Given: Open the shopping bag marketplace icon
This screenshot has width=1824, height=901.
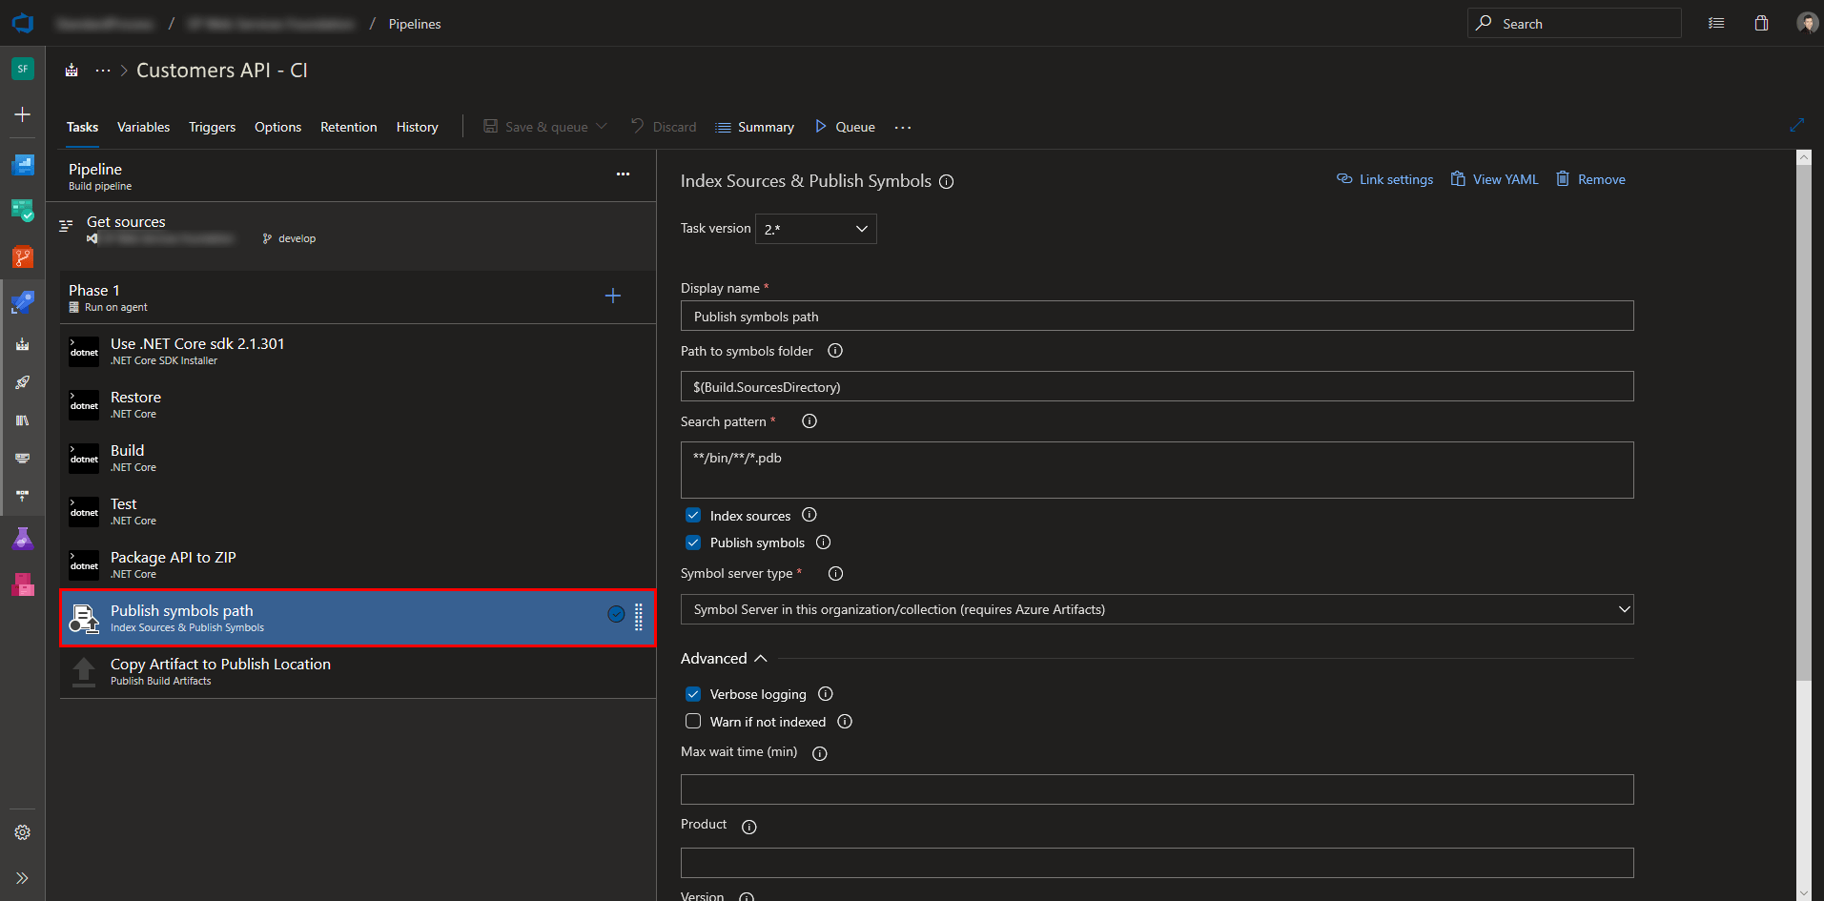Looking at the screenshot, I should point(1761,24).
